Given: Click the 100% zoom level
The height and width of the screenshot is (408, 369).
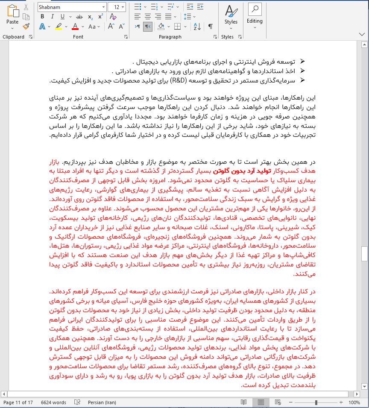Looking at the screenshot, I should coord(354,402).
